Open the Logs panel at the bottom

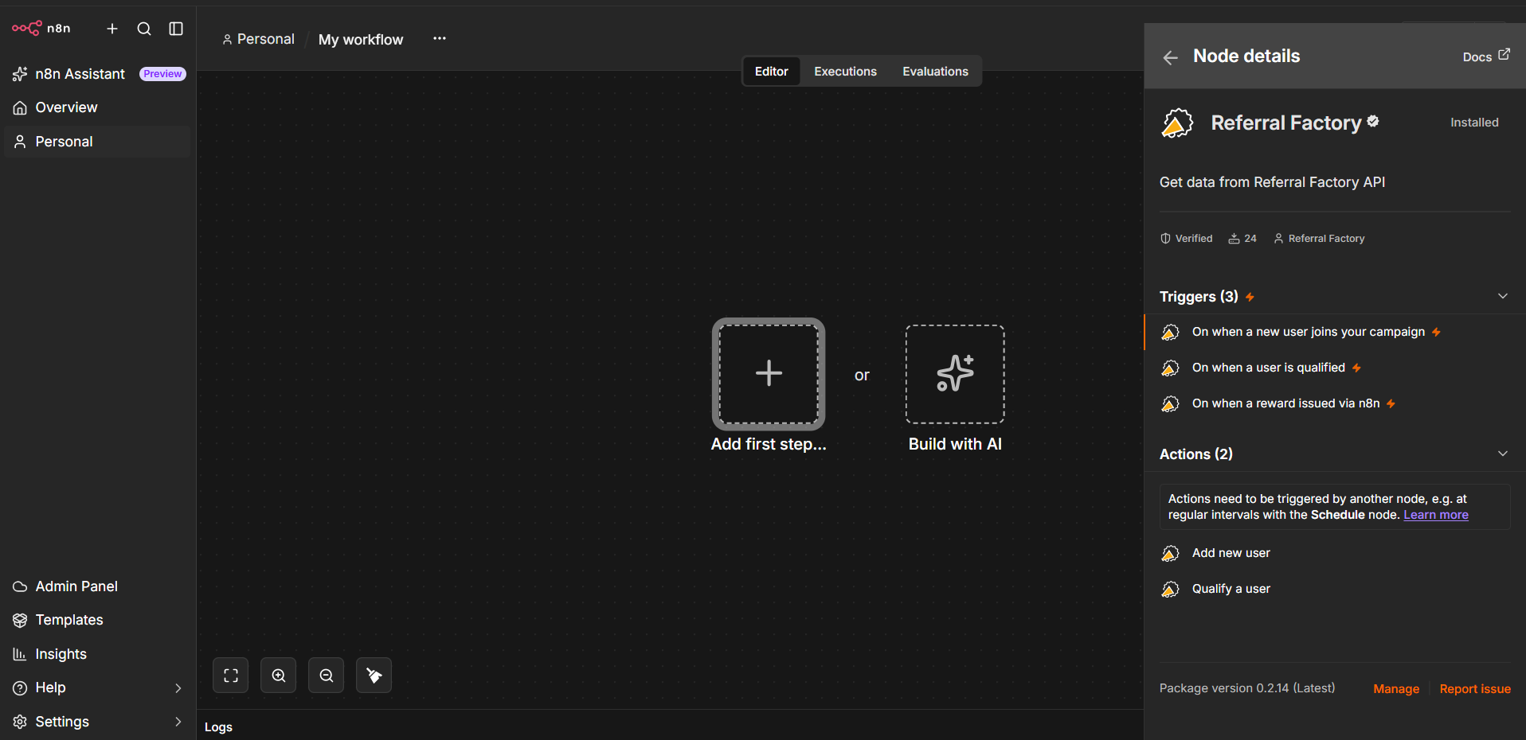pos(218,727)
